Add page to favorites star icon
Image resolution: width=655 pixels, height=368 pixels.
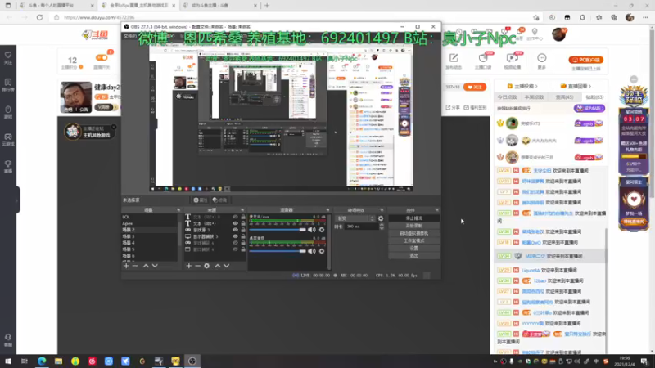[536, 17]
